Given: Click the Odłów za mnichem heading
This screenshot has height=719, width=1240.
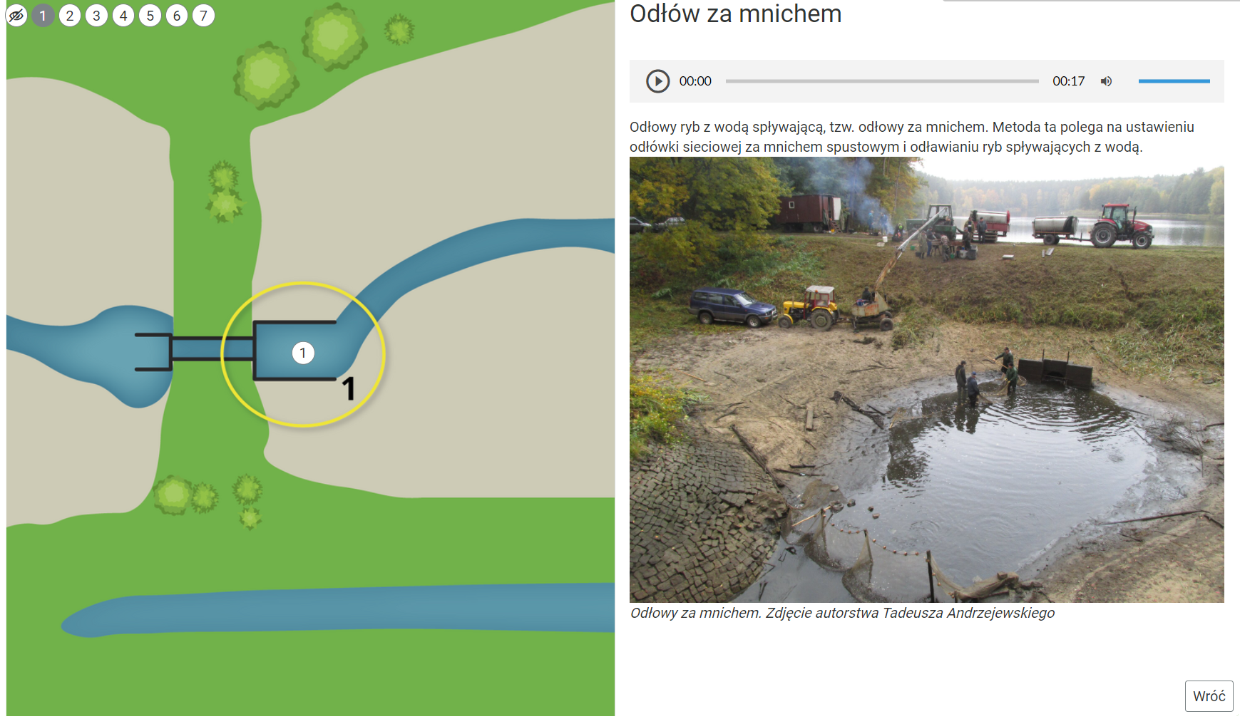Looking at the screenshot, I should (735, 14).
